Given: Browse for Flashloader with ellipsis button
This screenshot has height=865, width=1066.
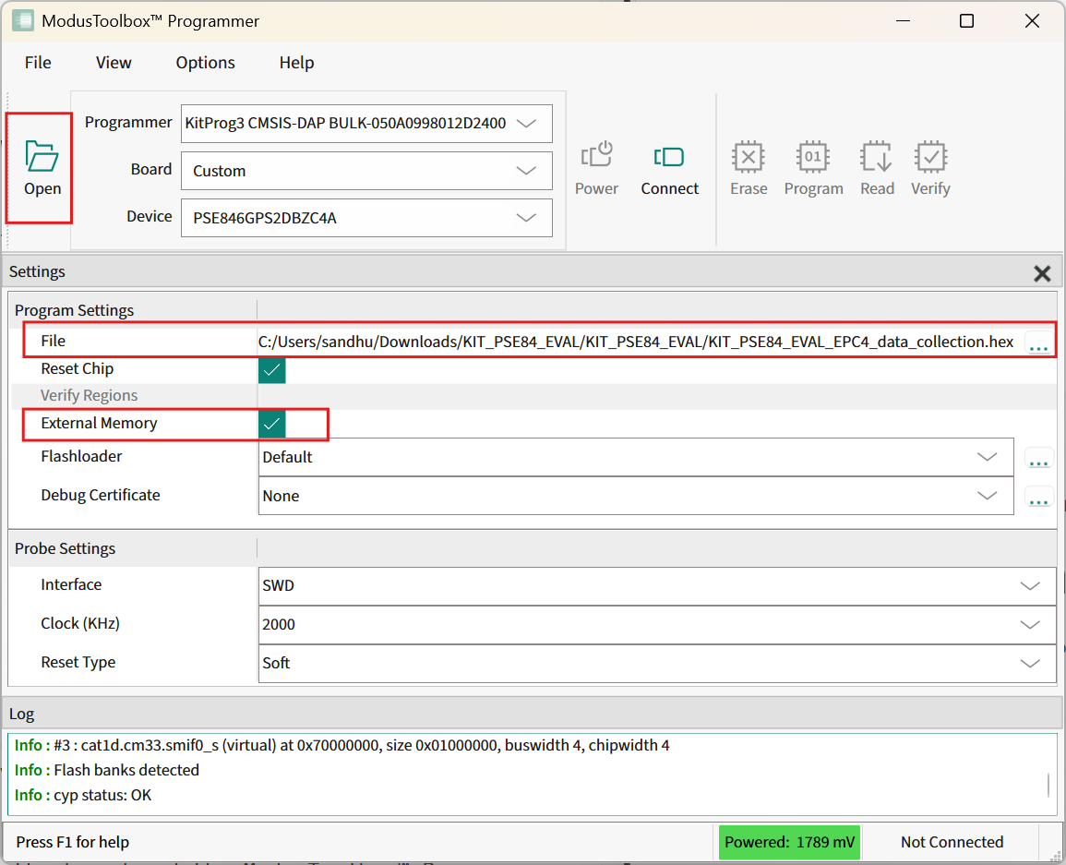Looking at the screenshot, I should point(1038,459).
